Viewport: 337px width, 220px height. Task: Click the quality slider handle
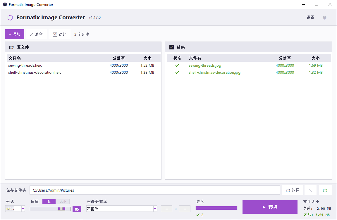coord(61,209)
